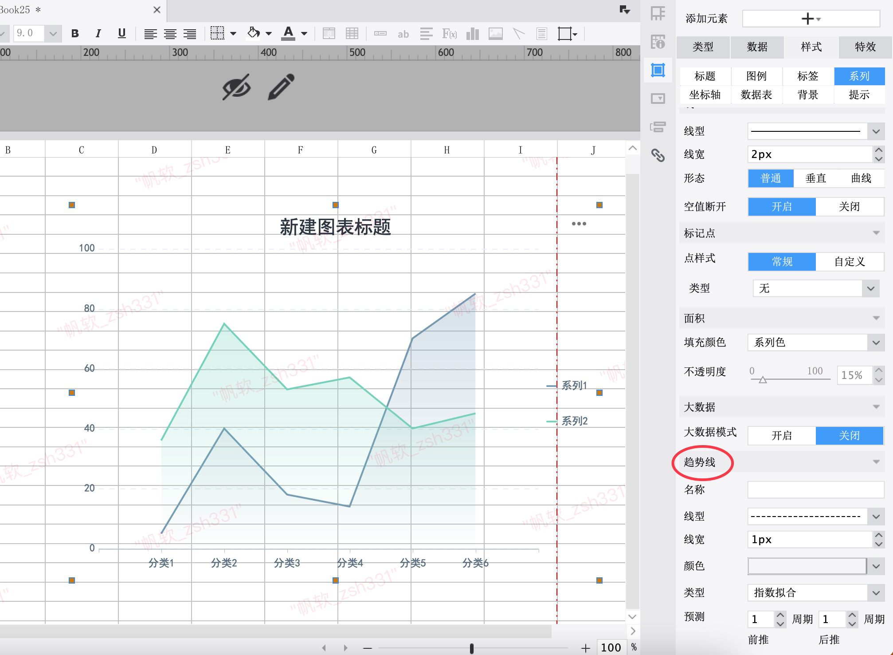Select 普通 line form
The height and width of the screenshot is (655, 893).
coord(771,178)
